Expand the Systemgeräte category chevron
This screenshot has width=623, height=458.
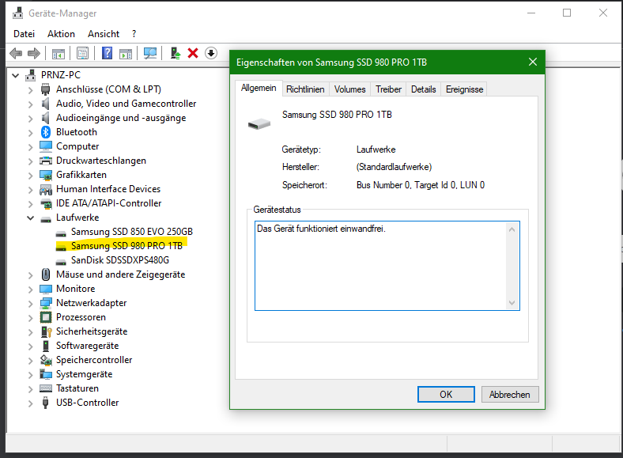[30, 374]
